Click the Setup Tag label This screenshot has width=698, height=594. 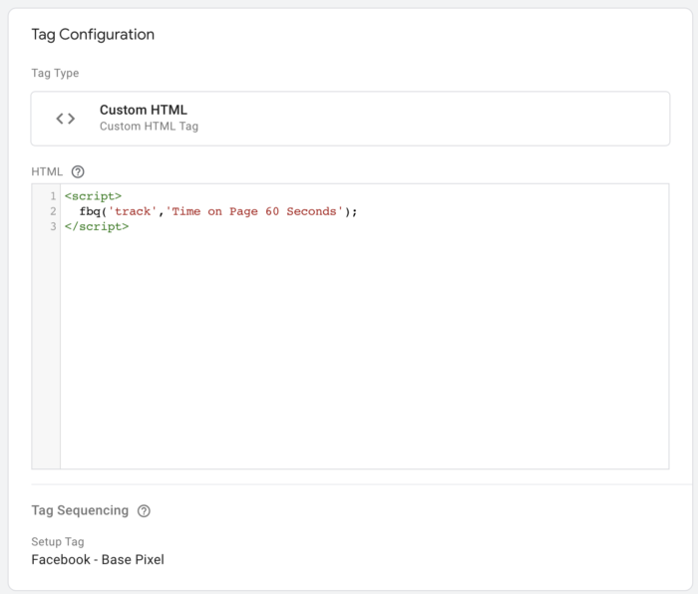tap(58, 541)
